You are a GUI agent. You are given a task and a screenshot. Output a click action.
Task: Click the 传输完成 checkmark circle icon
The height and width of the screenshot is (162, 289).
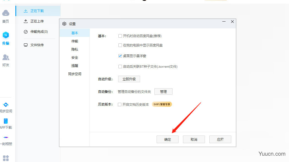[26, 32]
